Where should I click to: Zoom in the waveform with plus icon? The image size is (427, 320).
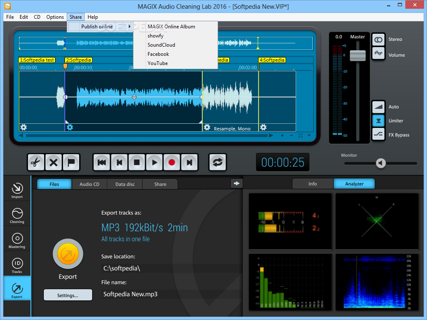[282, 135]
